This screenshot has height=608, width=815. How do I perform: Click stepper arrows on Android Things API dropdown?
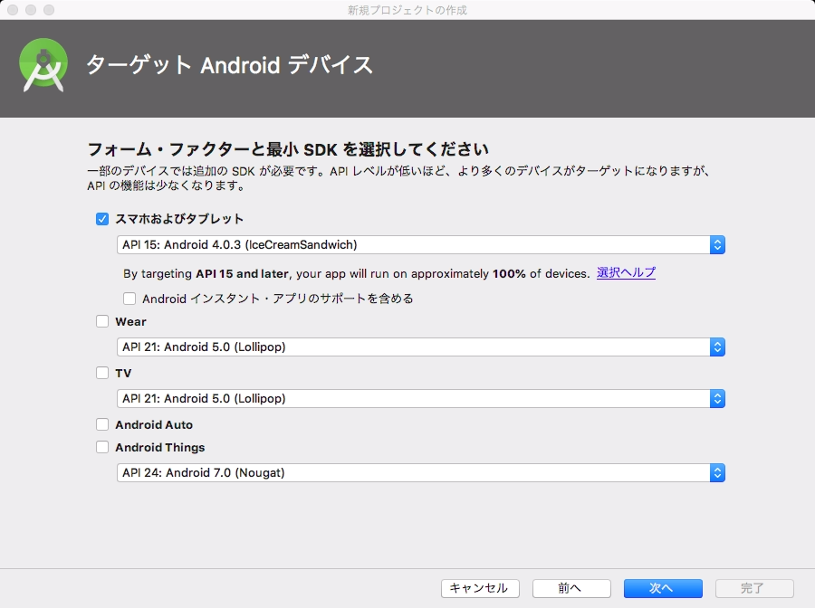[716, 472]
